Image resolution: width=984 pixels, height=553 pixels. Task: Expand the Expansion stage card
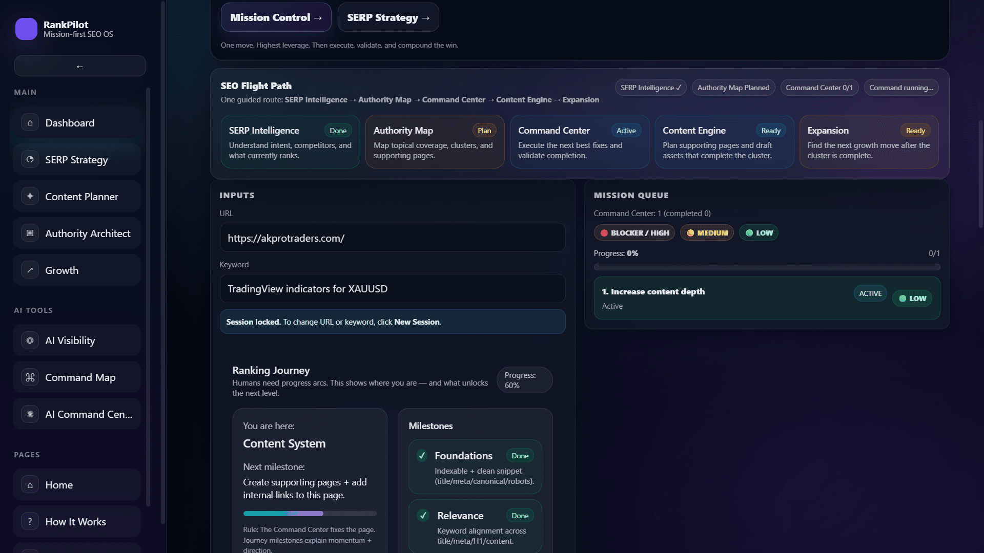pos(868,142)
